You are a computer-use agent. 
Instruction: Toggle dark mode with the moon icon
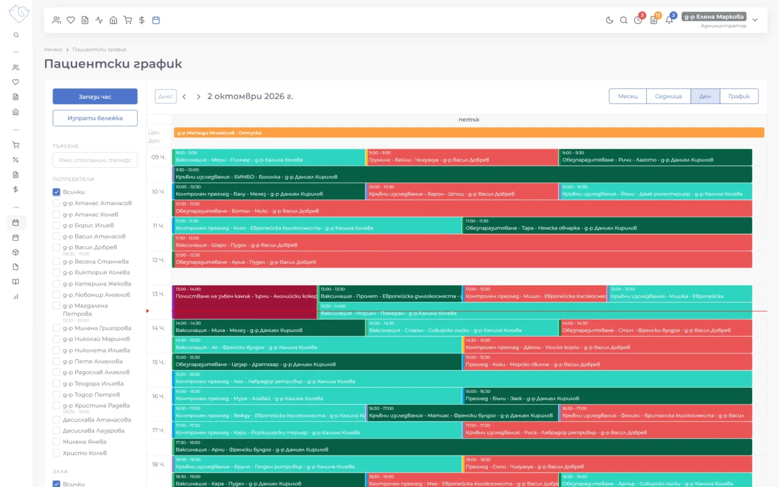coord(610,20)
